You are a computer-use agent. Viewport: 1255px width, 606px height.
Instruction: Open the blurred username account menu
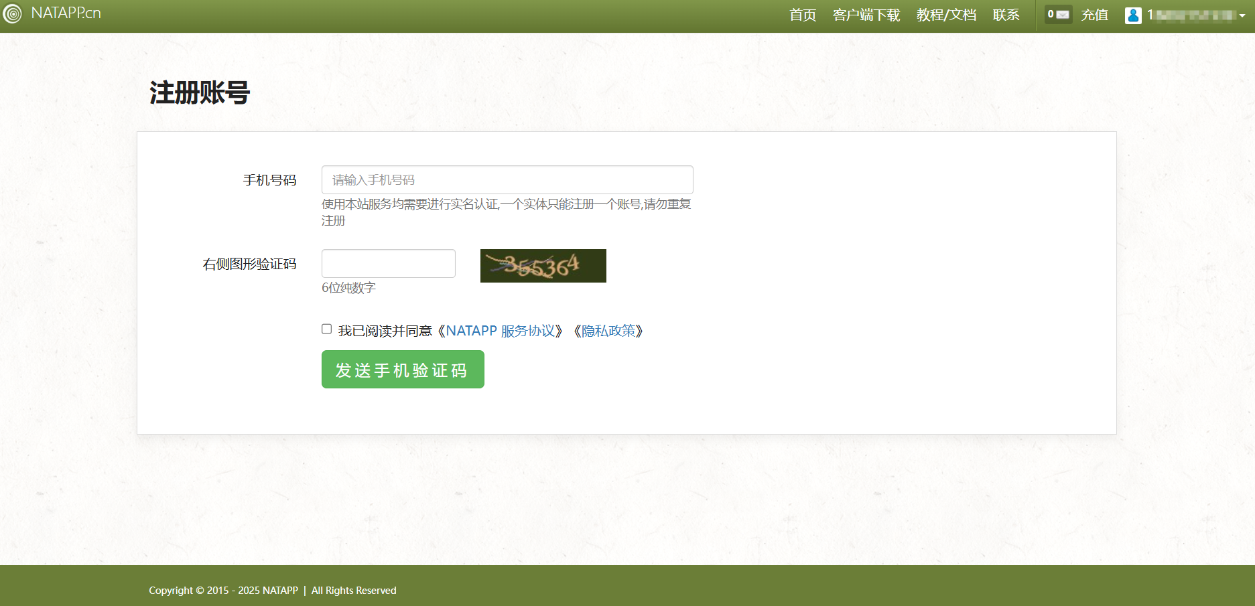[1191, 15]
